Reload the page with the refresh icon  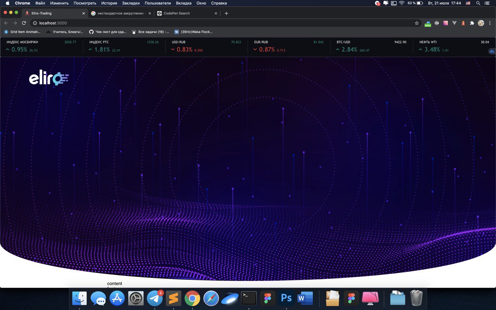tap(24, 23)
